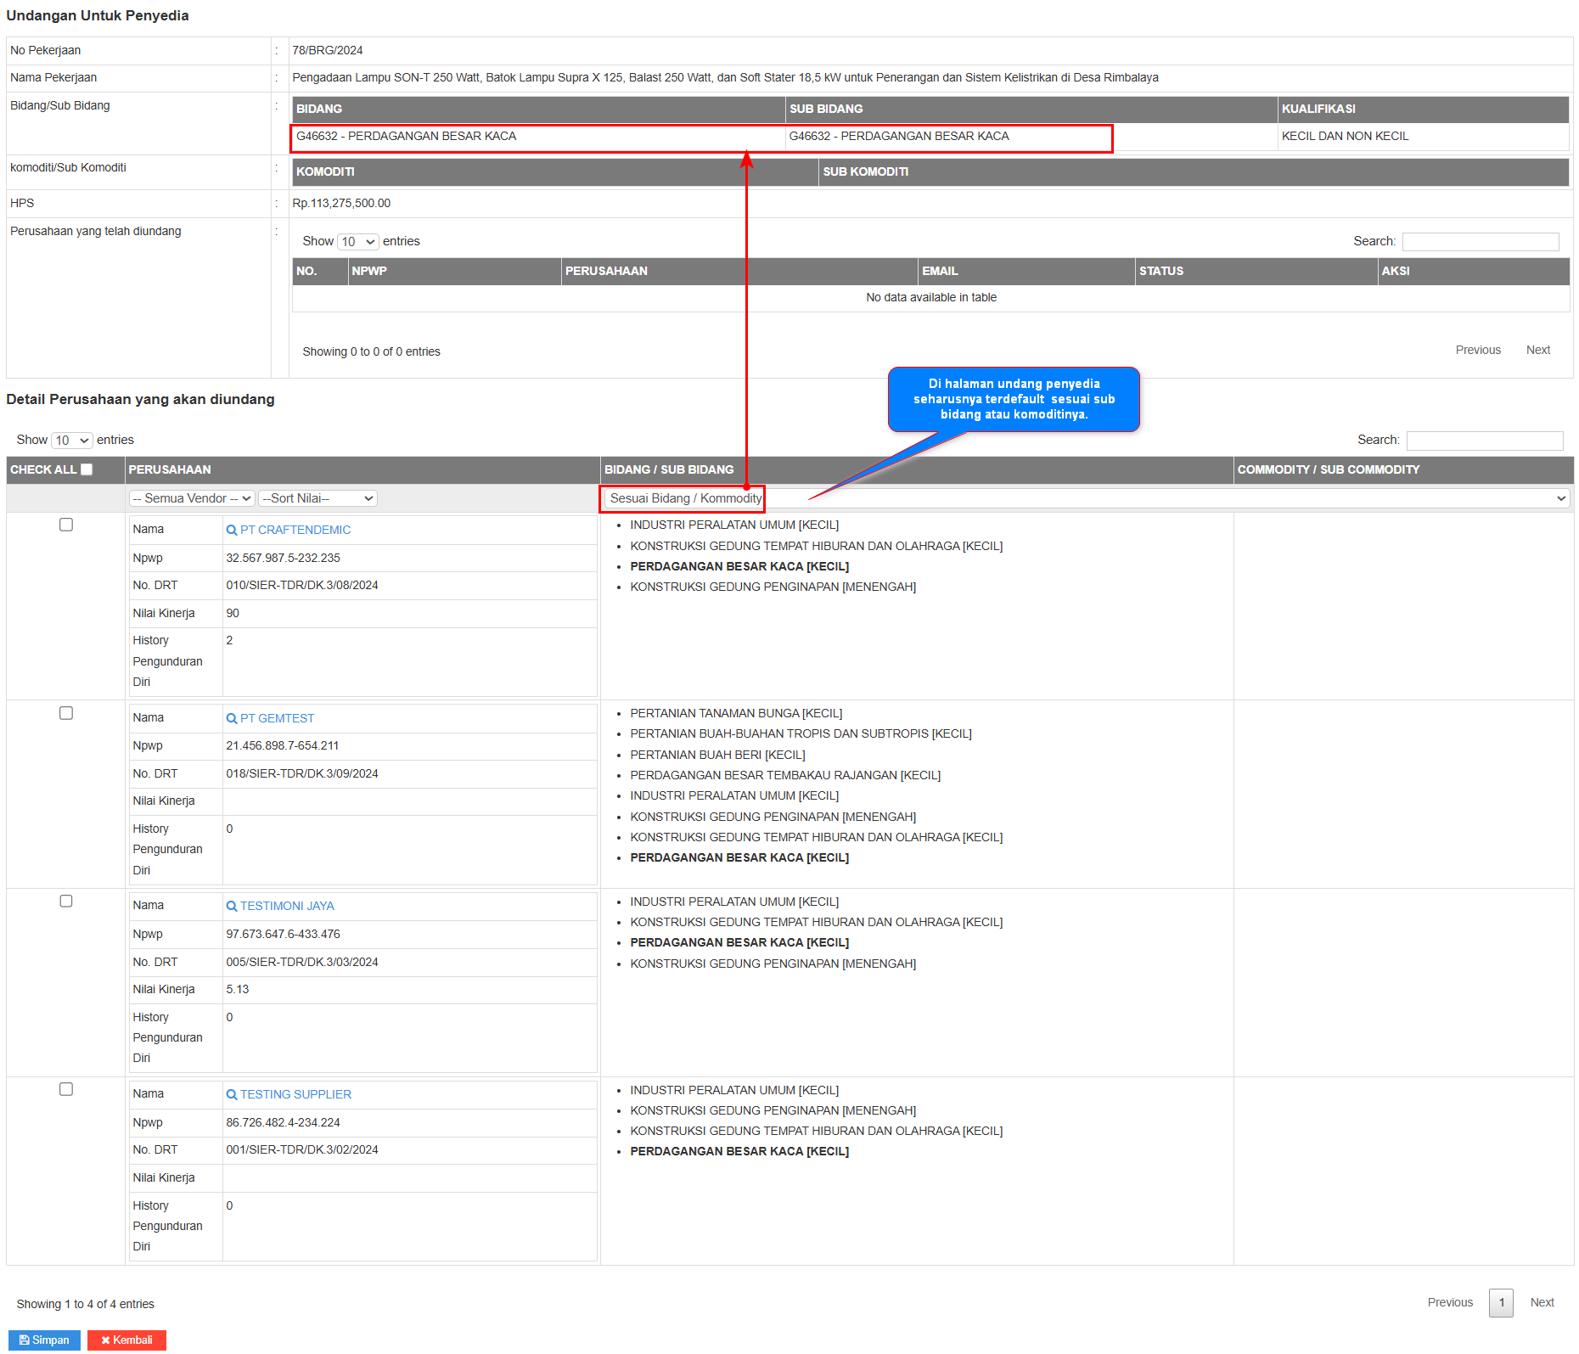This screenshot has width=1579, height=1354.
Task: Click DRT number 005/SIER-TDR/DK.3/03/2024
Action: pos(302,963)
